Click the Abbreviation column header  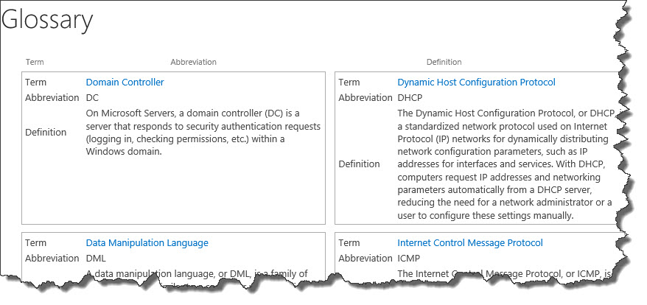tap(194, 62)
